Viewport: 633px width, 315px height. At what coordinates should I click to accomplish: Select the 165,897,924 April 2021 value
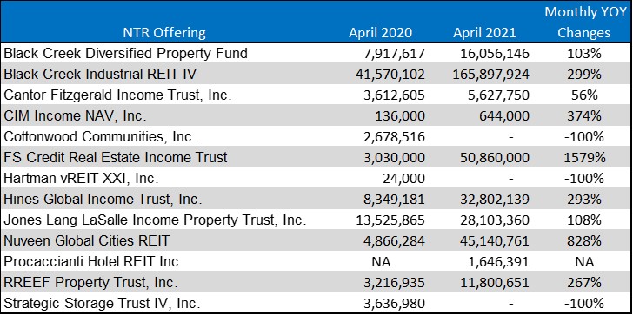click(x=486, y=74)
